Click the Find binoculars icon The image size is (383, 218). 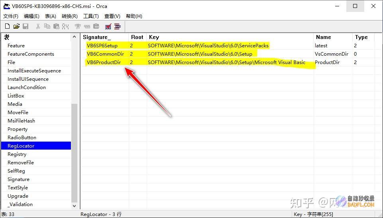tap(65, 26)
